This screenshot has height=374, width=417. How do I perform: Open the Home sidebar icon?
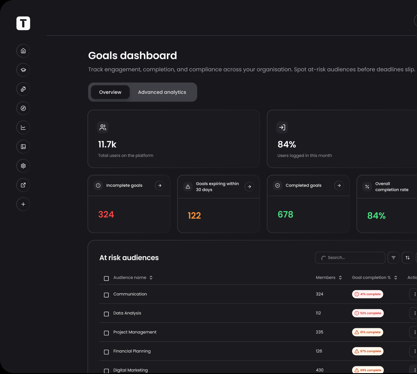tap(23, 51)
